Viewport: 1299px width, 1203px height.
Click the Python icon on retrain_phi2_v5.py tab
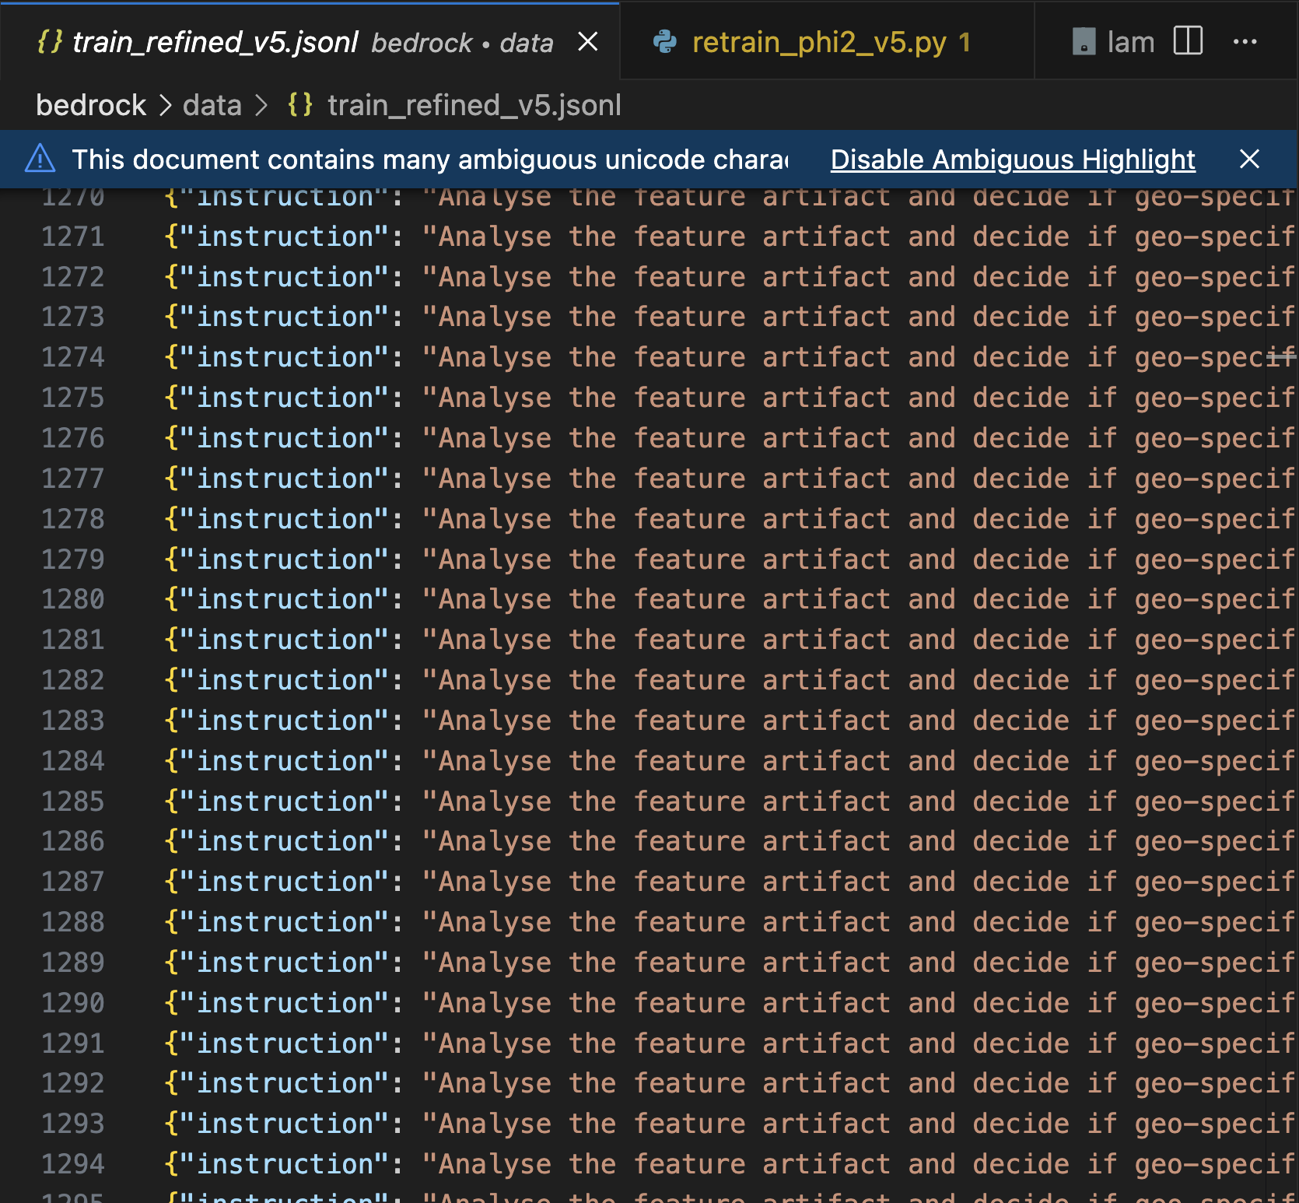(x=665, y=42)
